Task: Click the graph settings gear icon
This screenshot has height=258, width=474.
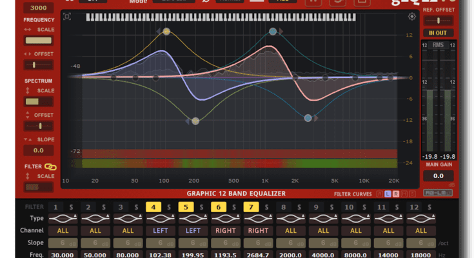Action: pyautogui.click(x=411, y=17)
